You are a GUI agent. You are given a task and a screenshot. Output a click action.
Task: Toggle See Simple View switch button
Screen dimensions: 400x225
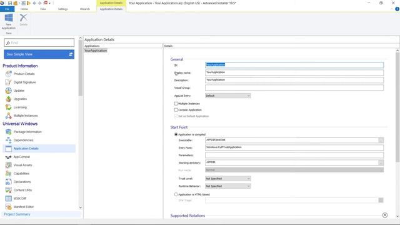tap(39, 54)
